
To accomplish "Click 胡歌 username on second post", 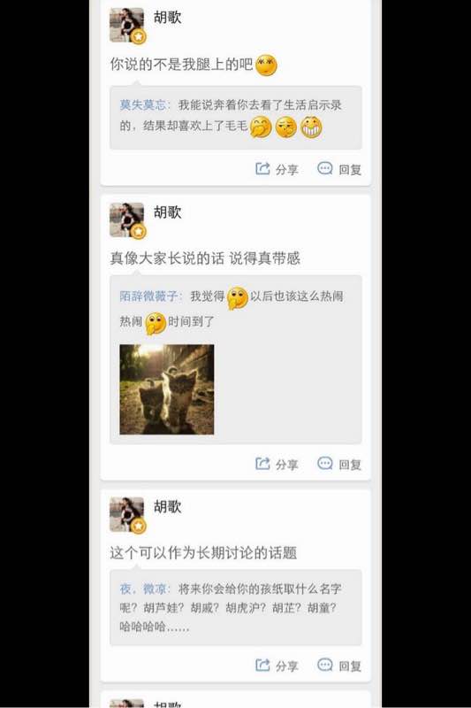I will (x=168, y=212).
